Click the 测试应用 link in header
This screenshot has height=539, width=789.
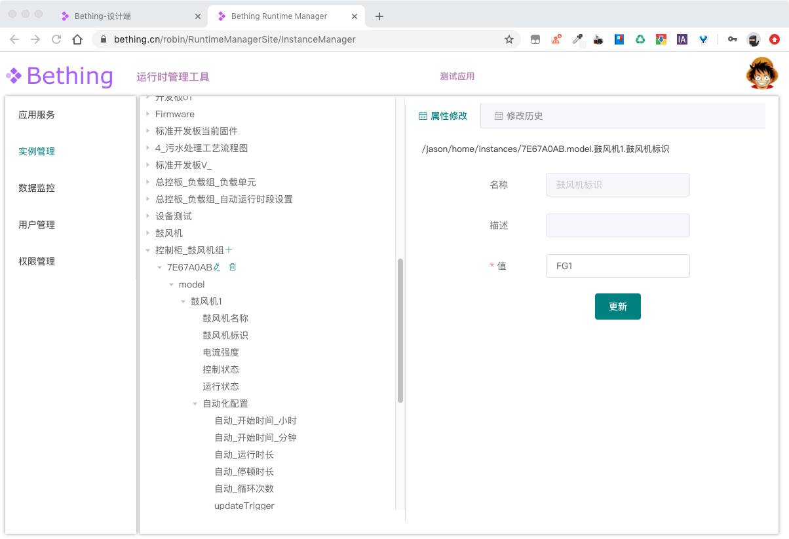457,77
